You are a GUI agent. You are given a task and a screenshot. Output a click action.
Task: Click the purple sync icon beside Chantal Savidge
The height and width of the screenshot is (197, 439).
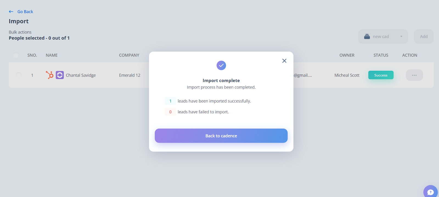(x=60, y=75)
